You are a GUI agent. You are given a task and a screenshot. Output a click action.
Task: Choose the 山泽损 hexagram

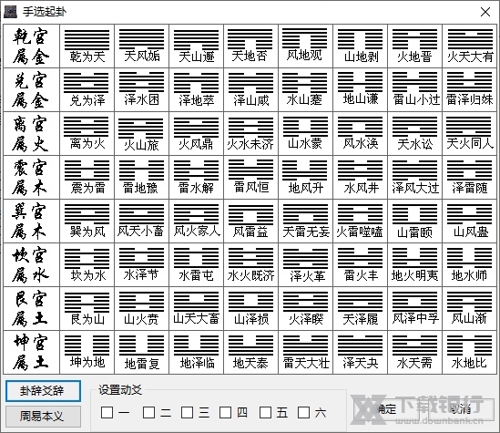tap(250, 308)
